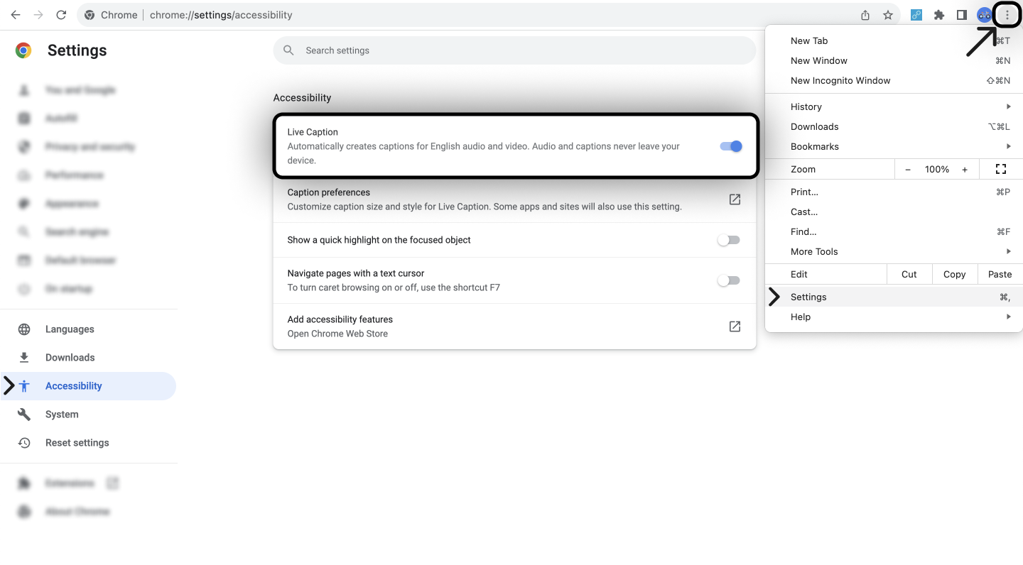Open Downloads from the Chrome menu
This screenshot has width=1023, height=565.
coord(815,126)
